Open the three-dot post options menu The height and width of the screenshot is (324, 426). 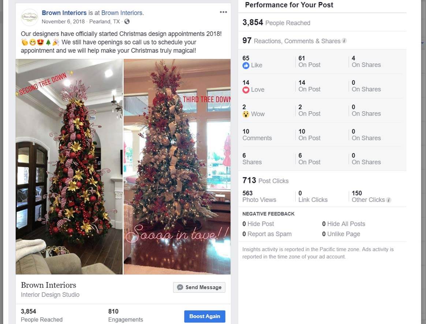pyautogui.click(x=223, y=12)
